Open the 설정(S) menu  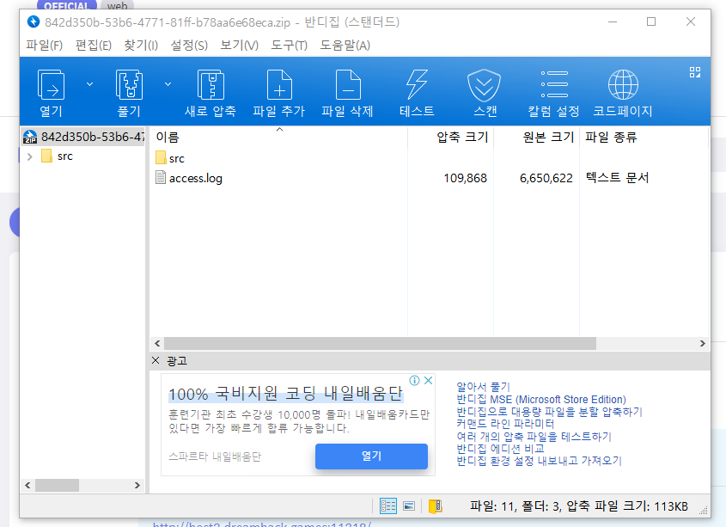[189, 46]
